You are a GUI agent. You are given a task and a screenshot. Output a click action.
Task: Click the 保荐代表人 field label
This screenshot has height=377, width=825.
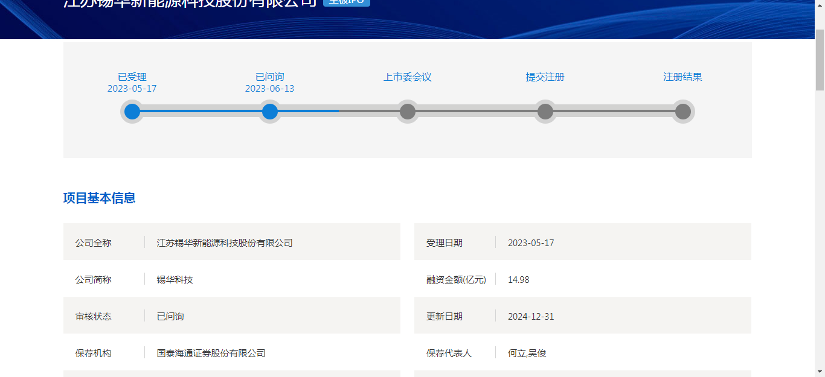[x=449, y=353]
